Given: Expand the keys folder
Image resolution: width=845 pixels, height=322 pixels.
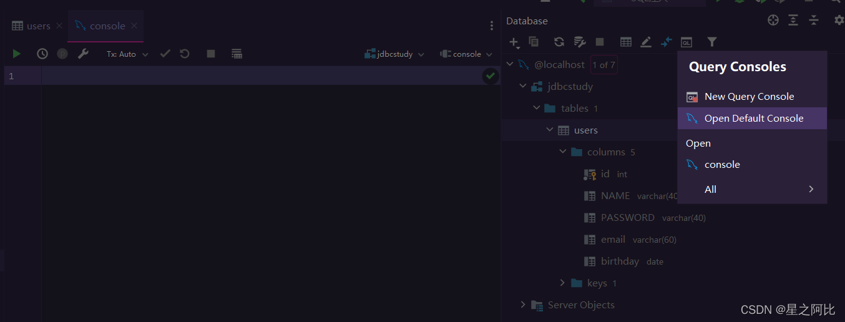Looking at the screenshot, I should pyautogui.click(x=562, y=283).
